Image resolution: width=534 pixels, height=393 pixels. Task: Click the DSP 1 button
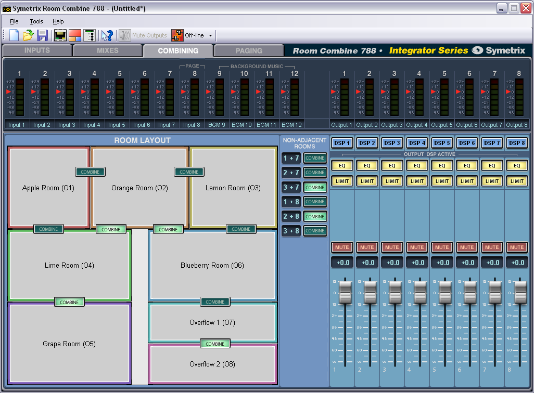click(342, 143)
